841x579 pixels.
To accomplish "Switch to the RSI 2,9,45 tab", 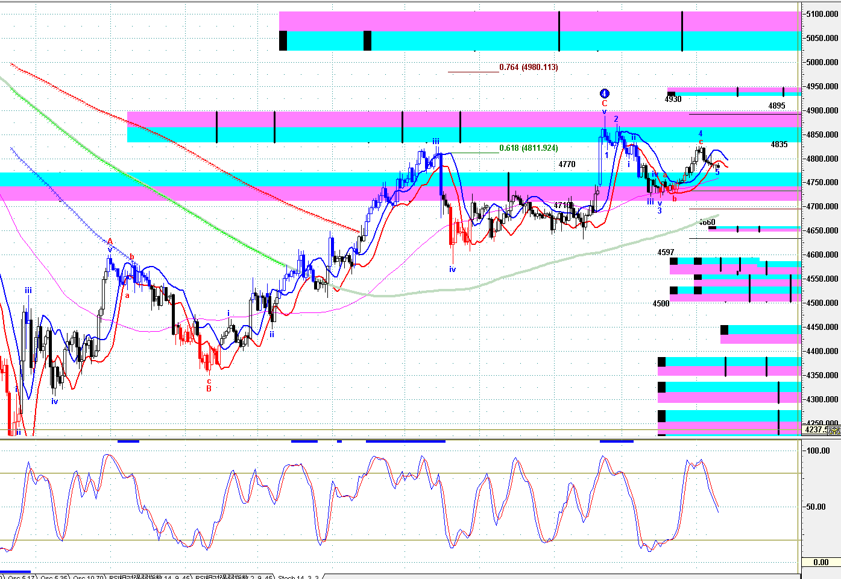I will tap(234, 577).
